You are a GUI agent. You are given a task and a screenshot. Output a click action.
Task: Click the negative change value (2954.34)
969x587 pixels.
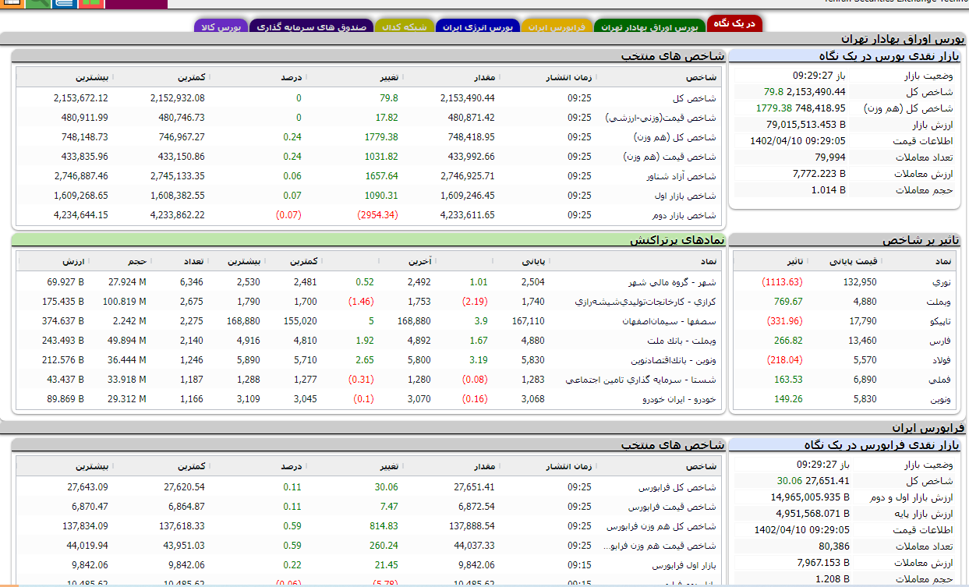[378, 215]
